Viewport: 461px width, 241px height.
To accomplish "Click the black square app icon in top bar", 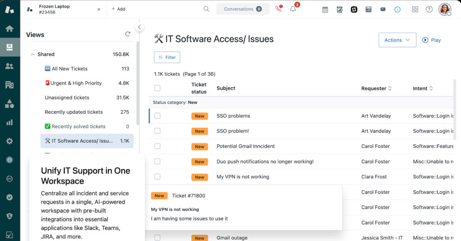I will (x=354, y=9).
